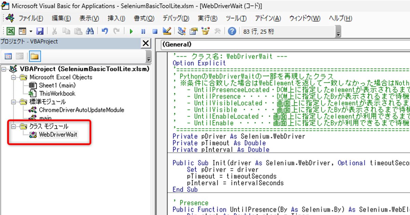Click the Paste clipboard icon
The height and width of the screenshot is (215, 410).
[78, 31]
